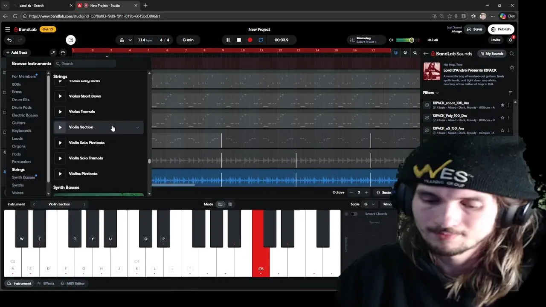
Task: Toggle cycle loop mode
Action: click(x=261, y=40)
